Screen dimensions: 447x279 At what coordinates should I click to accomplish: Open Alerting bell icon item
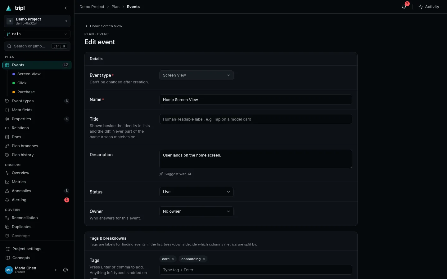point(37,200)
